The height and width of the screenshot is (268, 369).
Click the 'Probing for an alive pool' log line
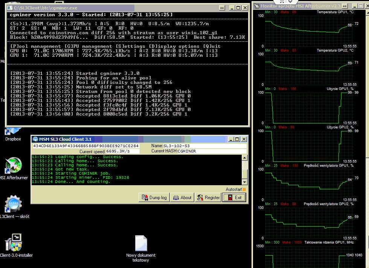[x=81, y=78]
